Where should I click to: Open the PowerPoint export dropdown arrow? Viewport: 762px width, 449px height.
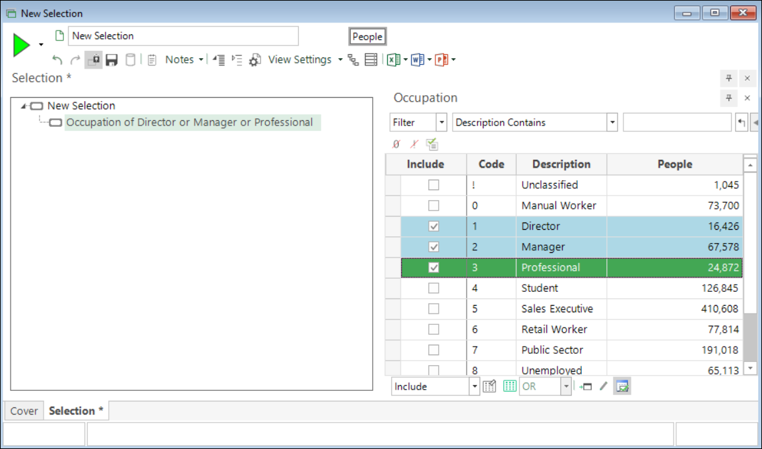[x=453, y=59]
